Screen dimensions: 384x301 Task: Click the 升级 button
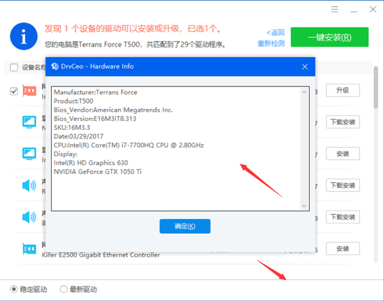click(342, 90)
